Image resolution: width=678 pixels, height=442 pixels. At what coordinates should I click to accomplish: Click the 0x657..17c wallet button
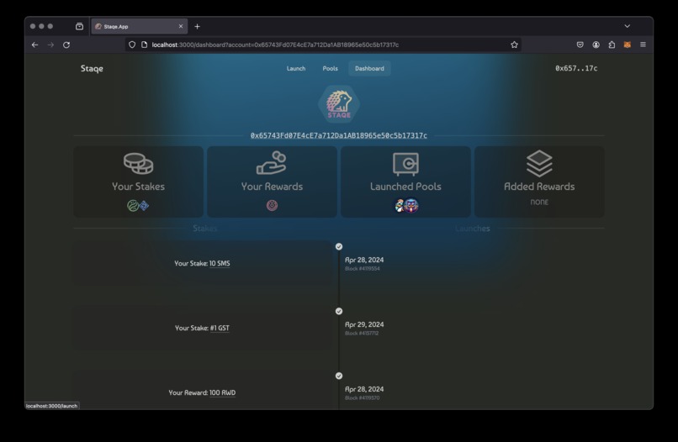click(576, 68)
